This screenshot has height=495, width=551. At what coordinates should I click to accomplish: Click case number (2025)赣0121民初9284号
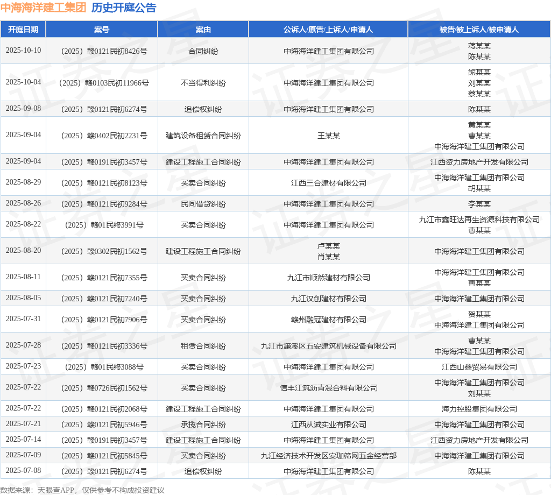tap(104, 204)
